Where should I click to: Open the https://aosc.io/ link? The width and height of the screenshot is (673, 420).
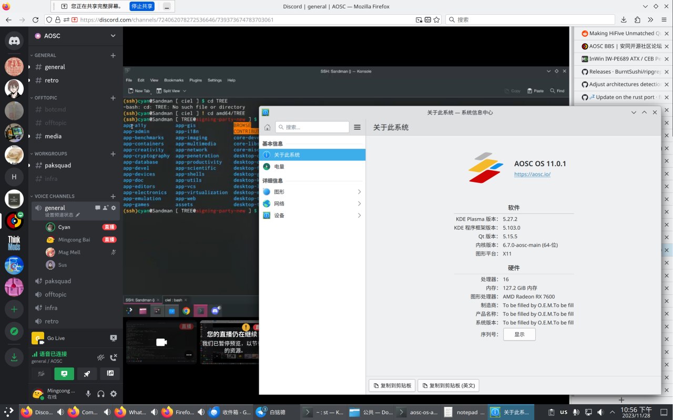(532, 174)
